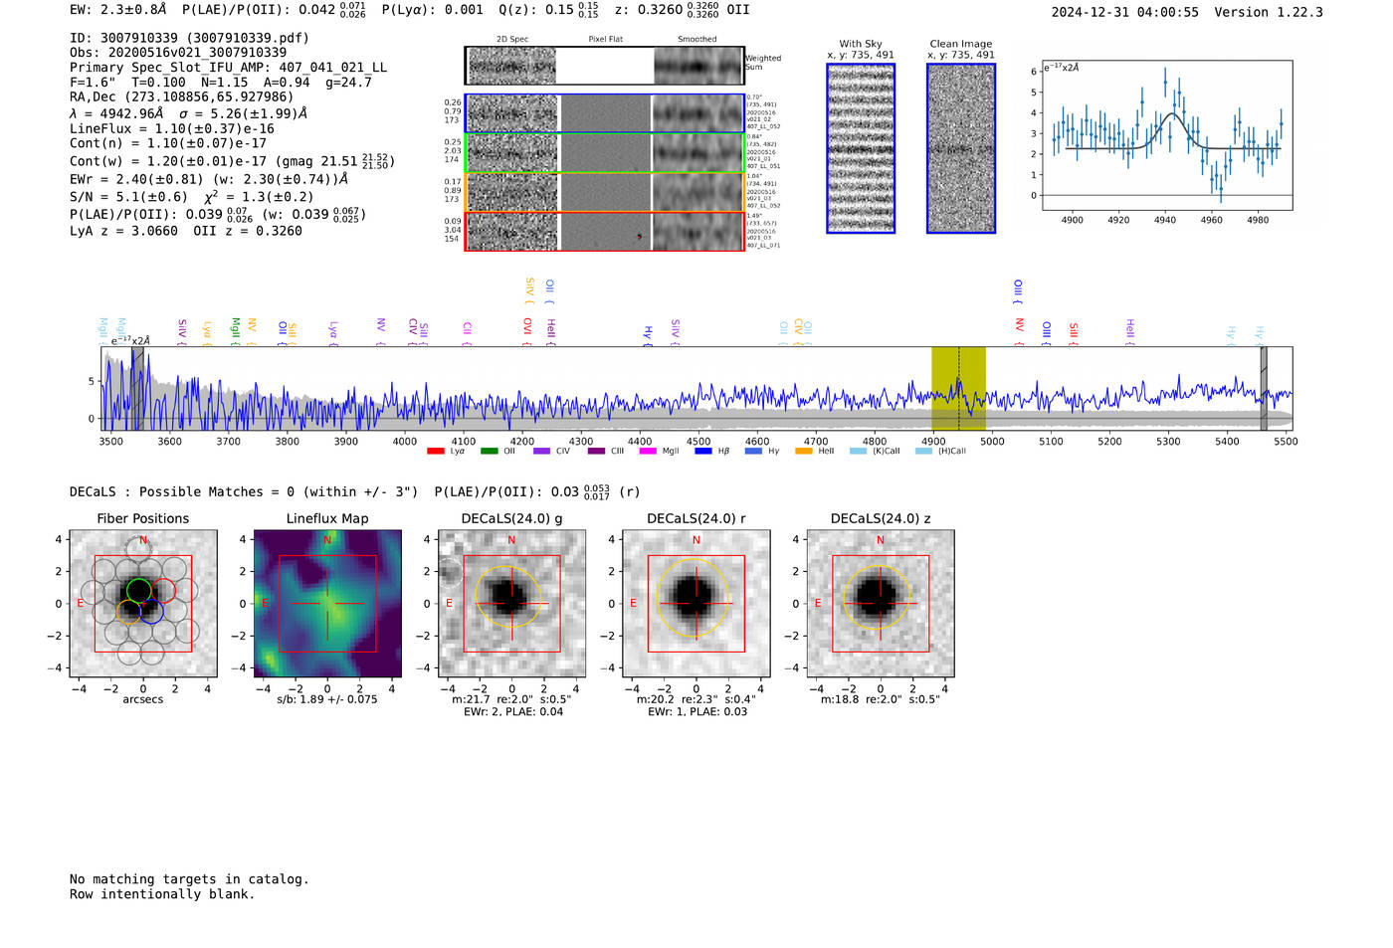Select the orange HeII legend swatch
The image size is (1393, 948).
[804, 452]
